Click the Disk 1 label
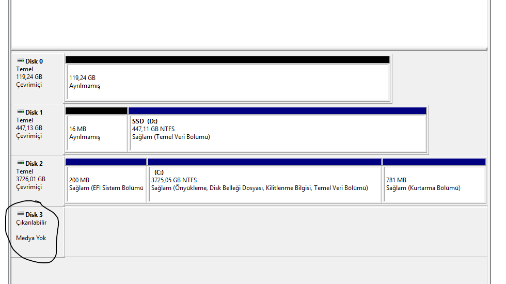This screenshot has height=284, width=506. (34, 113)
